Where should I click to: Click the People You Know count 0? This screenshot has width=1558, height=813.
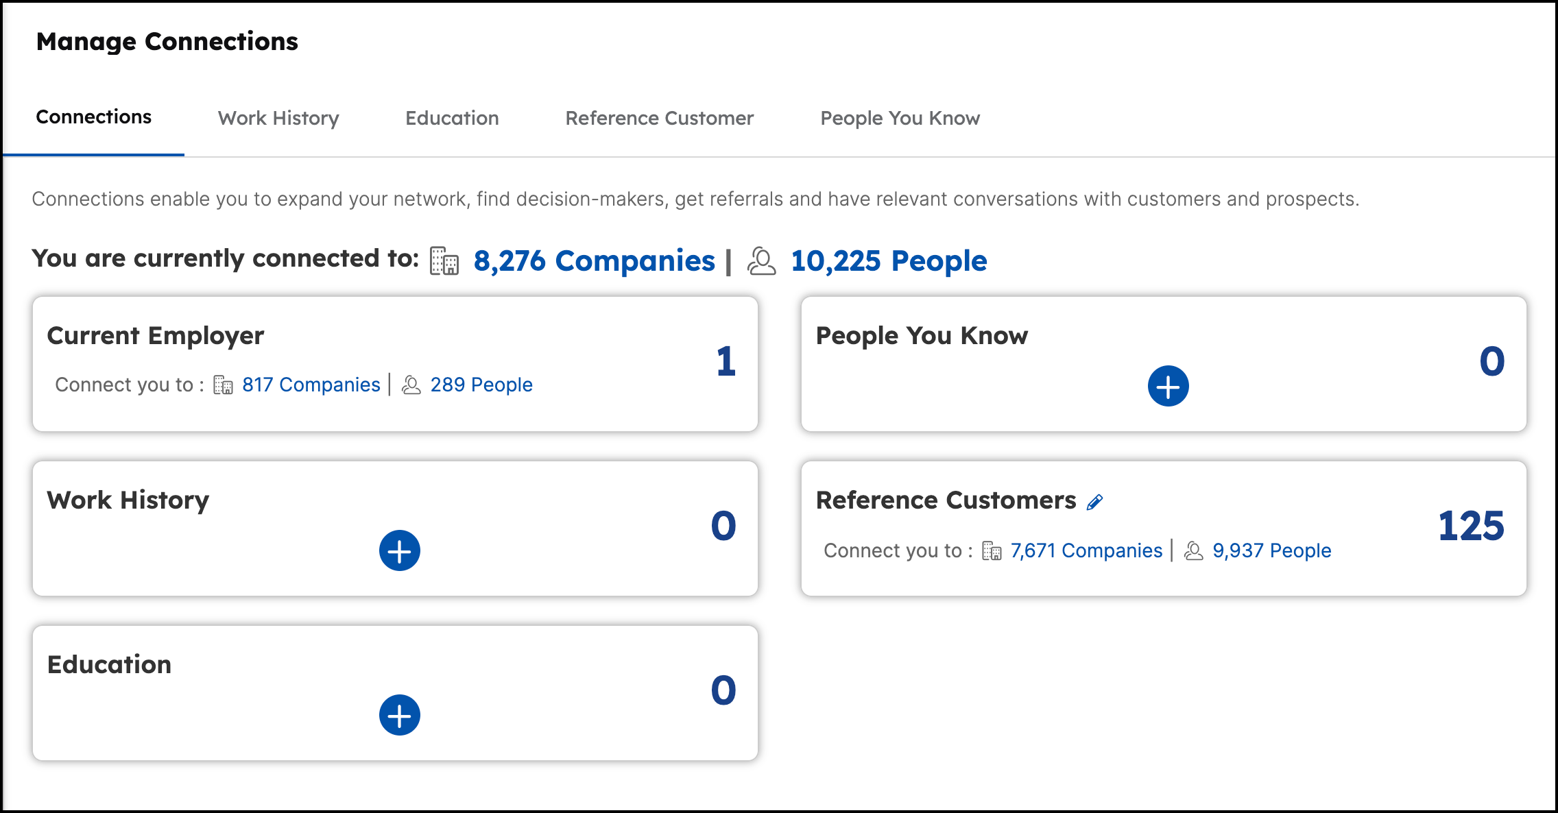pyautogui.click(x=1492, y=361)
